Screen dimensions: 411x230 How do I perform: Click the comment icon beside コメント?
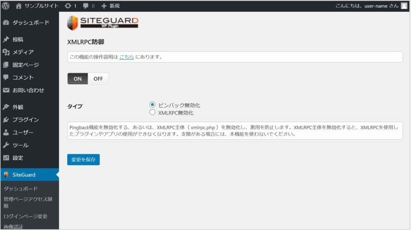(x=6, y=77)
